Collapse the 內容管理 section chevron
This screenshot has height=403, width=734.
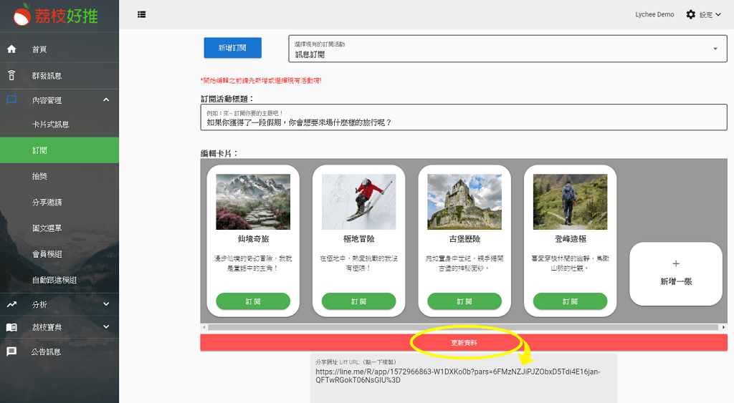(x=106, y=100)
